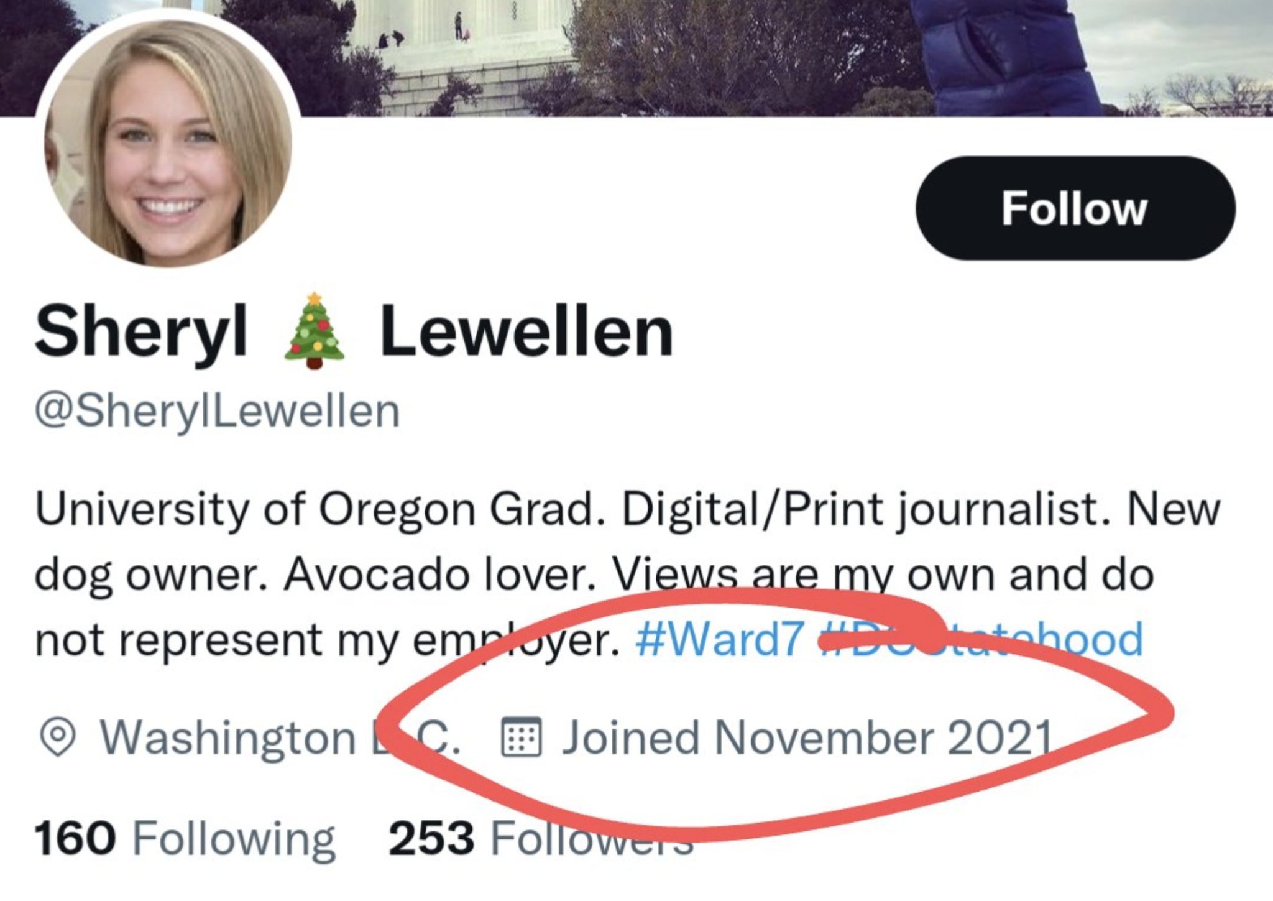Click the blue puffer jacket in the banner
Image resolution: width=1273 pixels, height=901 pixels.
pyautogui.click(x=1001, y=56)
